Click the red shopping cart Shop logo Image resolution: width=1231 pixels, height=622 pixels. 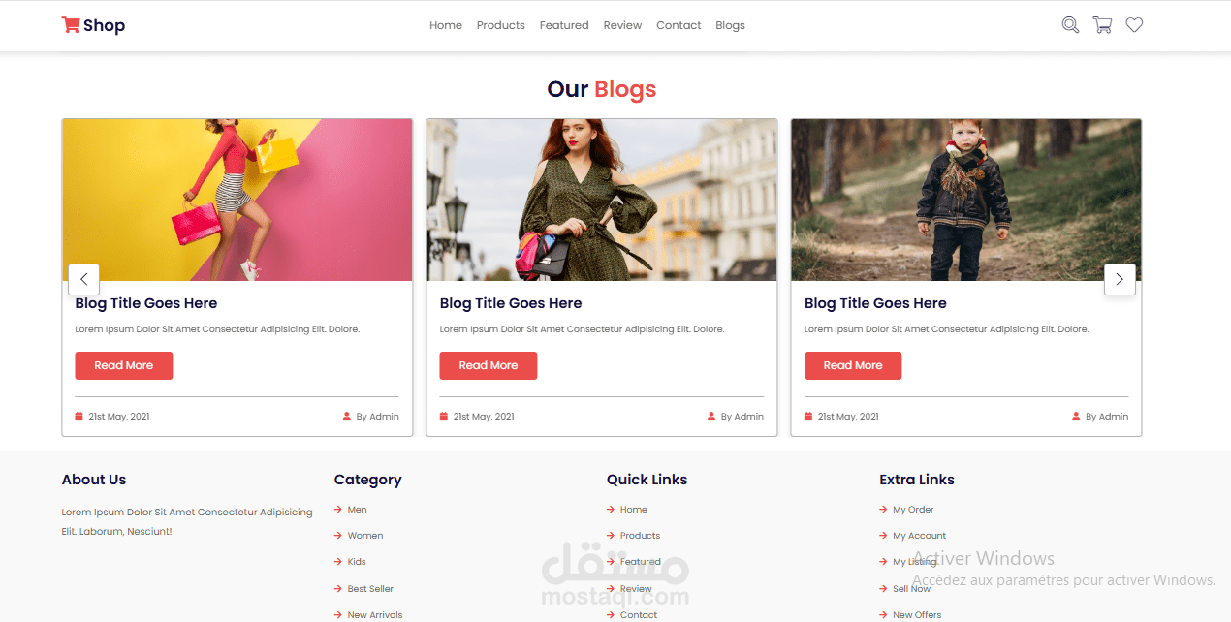pyautogui.click(x=93, y=25)
